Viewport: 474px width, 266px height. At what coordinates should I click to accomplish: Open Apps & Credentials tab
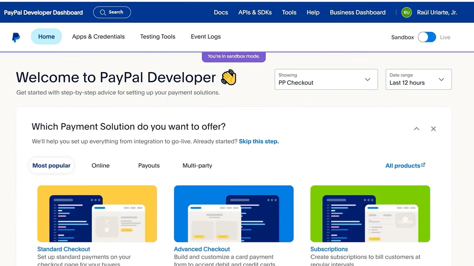click(98, 37)
